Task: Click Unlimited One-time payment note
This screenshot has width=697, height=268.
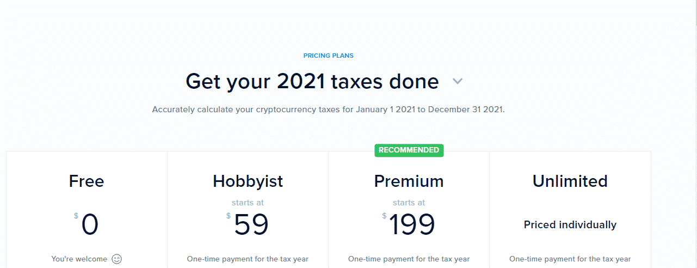Action: coord(570,259)
